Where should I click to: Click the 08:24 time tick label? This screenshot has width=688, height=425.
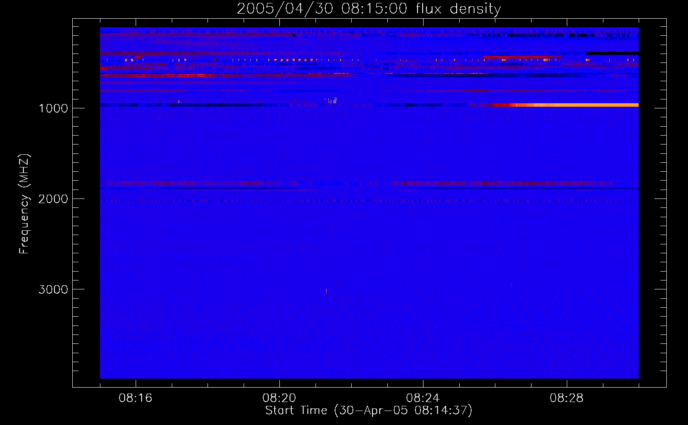[423, 398]
